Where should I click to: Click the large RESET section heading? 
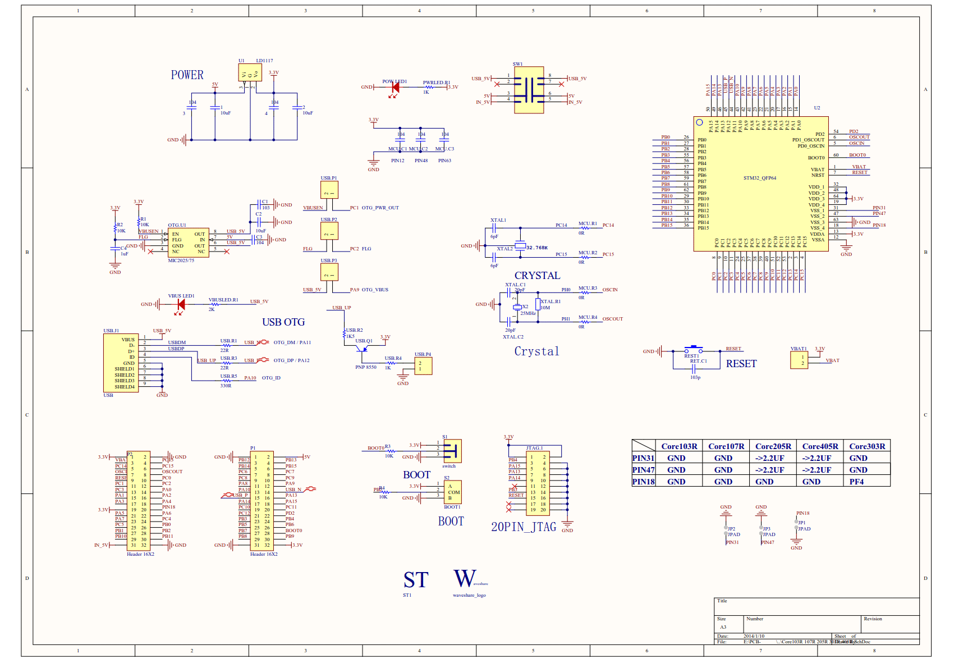pyautogui.click(x=741, y=364)
